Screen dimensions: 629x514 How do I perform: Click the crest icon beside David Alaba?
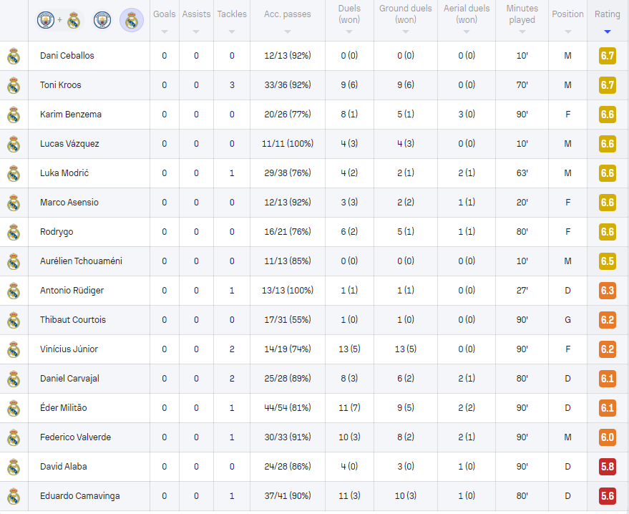[x=14, y=467]
